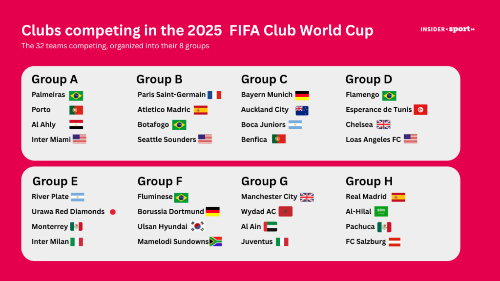Image resolution: width=500 pixels, height=281 pixels.
Task: Click the Egypt flag next to Al Ahly
Action: pos(76,124)
